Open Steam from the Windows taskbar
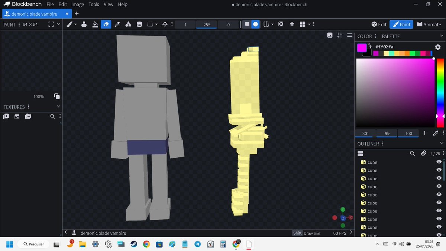This screenshot has width=446, height=251. pyautogui.click(x=133, y=244)
